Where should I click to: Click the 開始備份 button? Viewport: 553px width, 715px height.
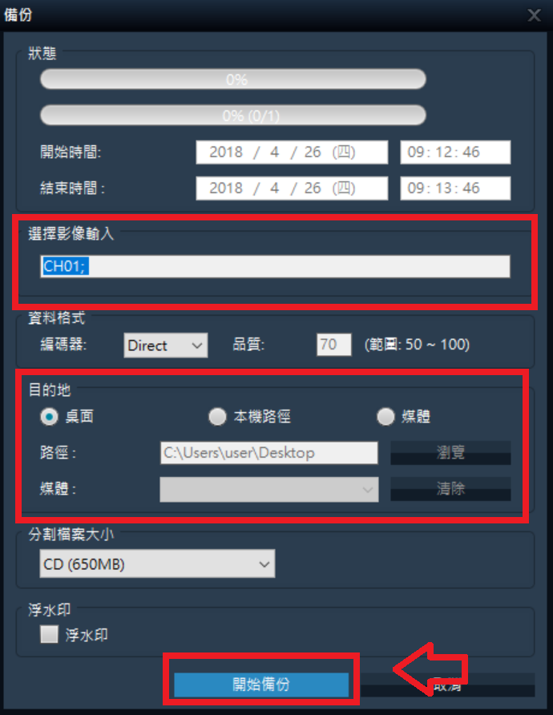click(261, 684)
